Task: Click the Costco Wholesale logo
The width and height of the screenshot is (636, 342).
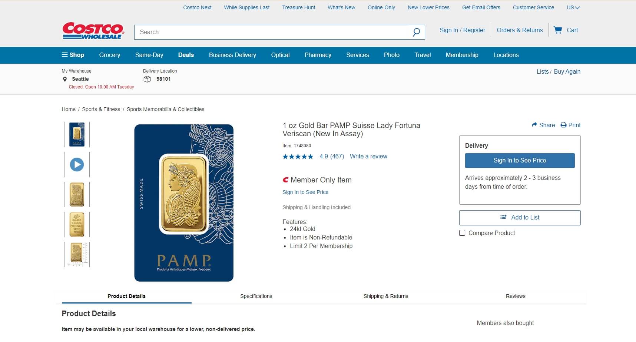Action: pos(93,30)
